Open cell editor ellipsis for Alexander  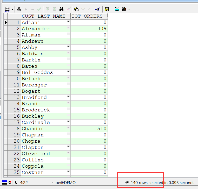click(x=68, y=28)
